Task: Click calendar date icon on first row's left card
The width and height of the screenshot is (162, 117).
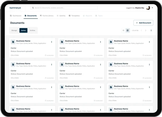Action: coord(46,55)
